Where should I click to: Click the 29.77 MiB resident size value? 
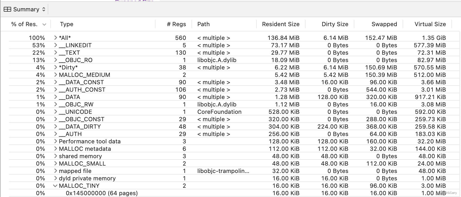[x=285, y=53]
